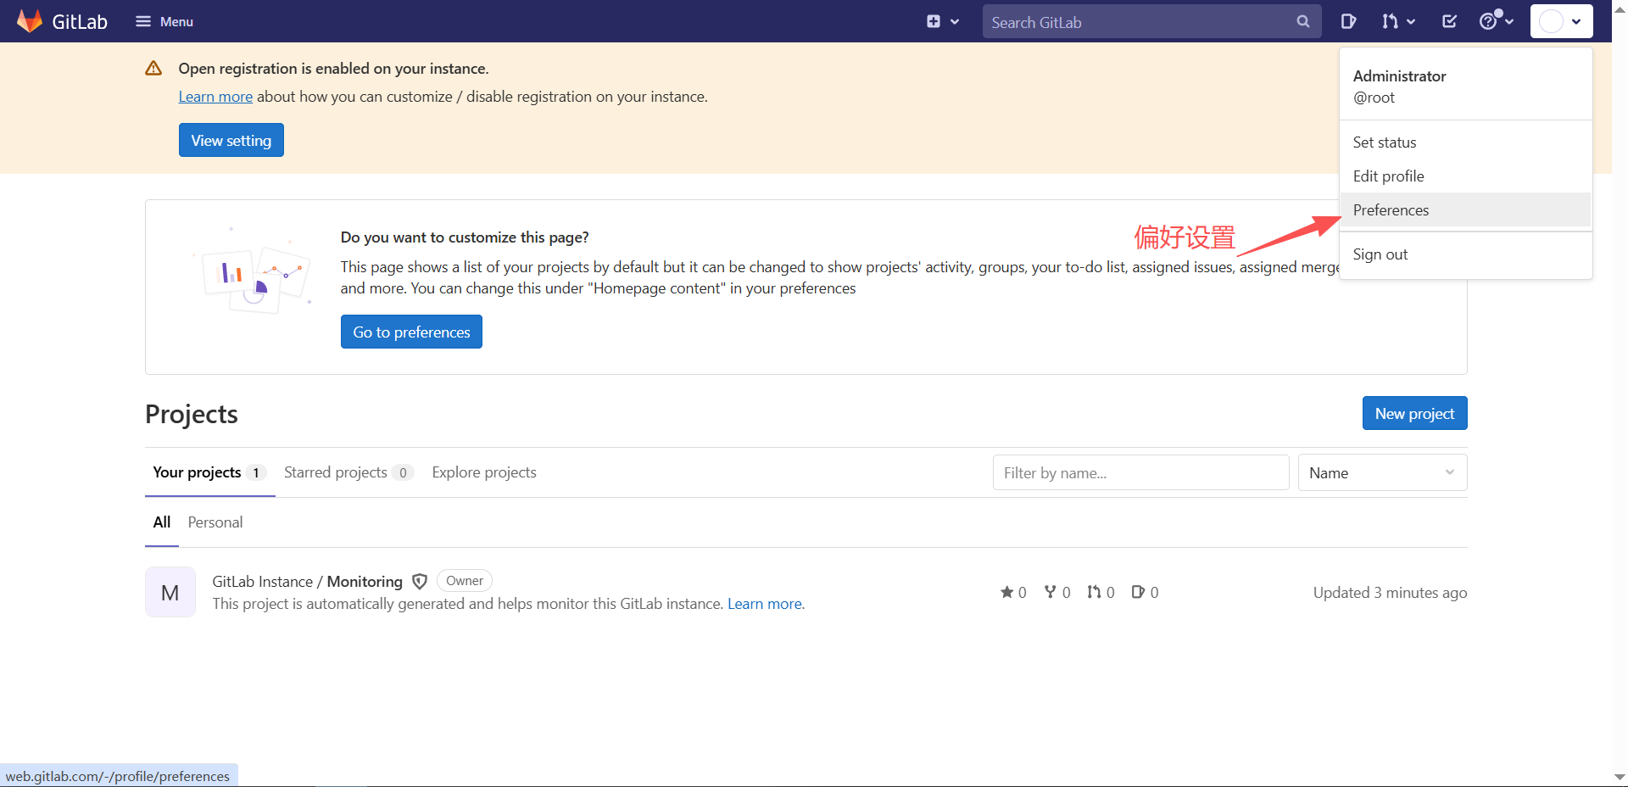Open Explore projects tab
Viewport: 1628px width, 787px height.
[484, 472]
